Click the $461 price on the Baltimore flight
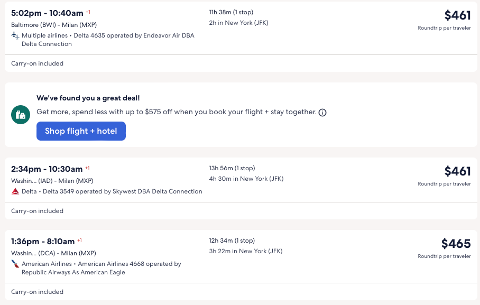Screen dimensions: 480x305 [457, 15]
